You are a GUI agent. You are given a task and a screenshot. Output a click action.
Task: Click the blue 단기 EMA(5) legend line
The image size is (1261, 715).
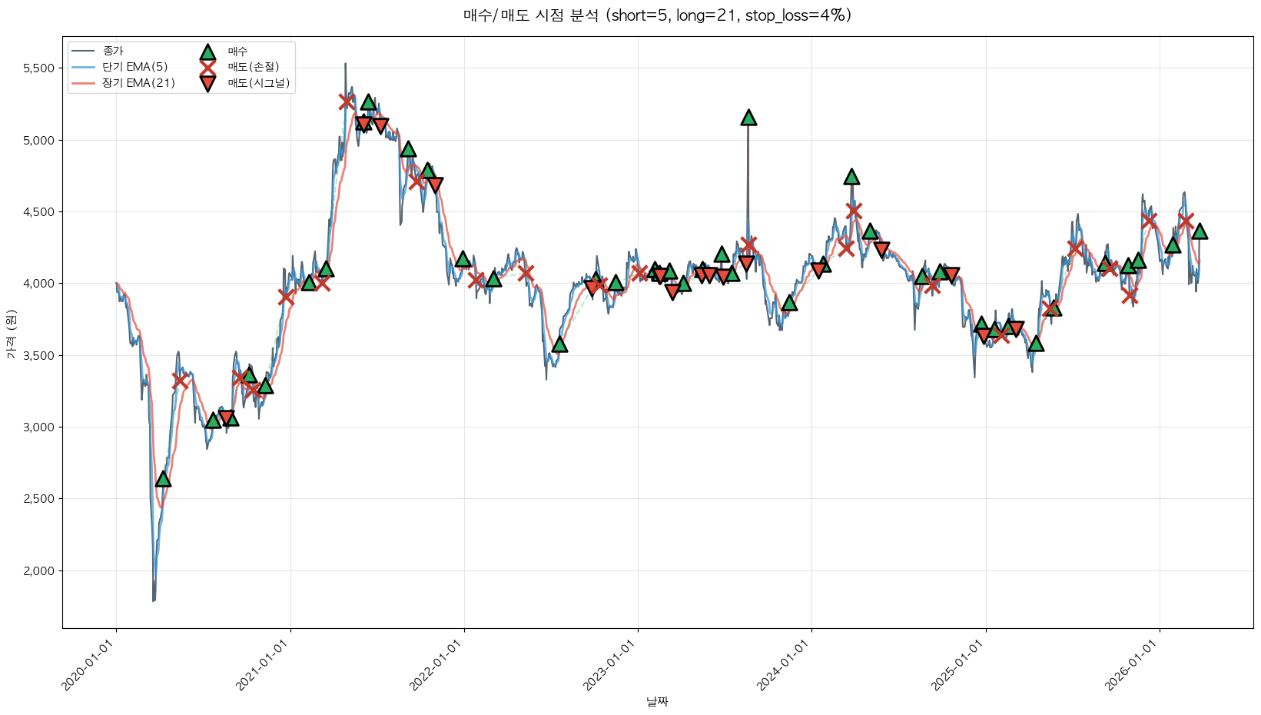tap(84, 67)
